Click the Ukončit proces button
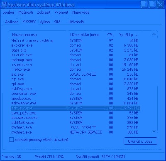This screenshot has width=166, height=161. point(140,141)
